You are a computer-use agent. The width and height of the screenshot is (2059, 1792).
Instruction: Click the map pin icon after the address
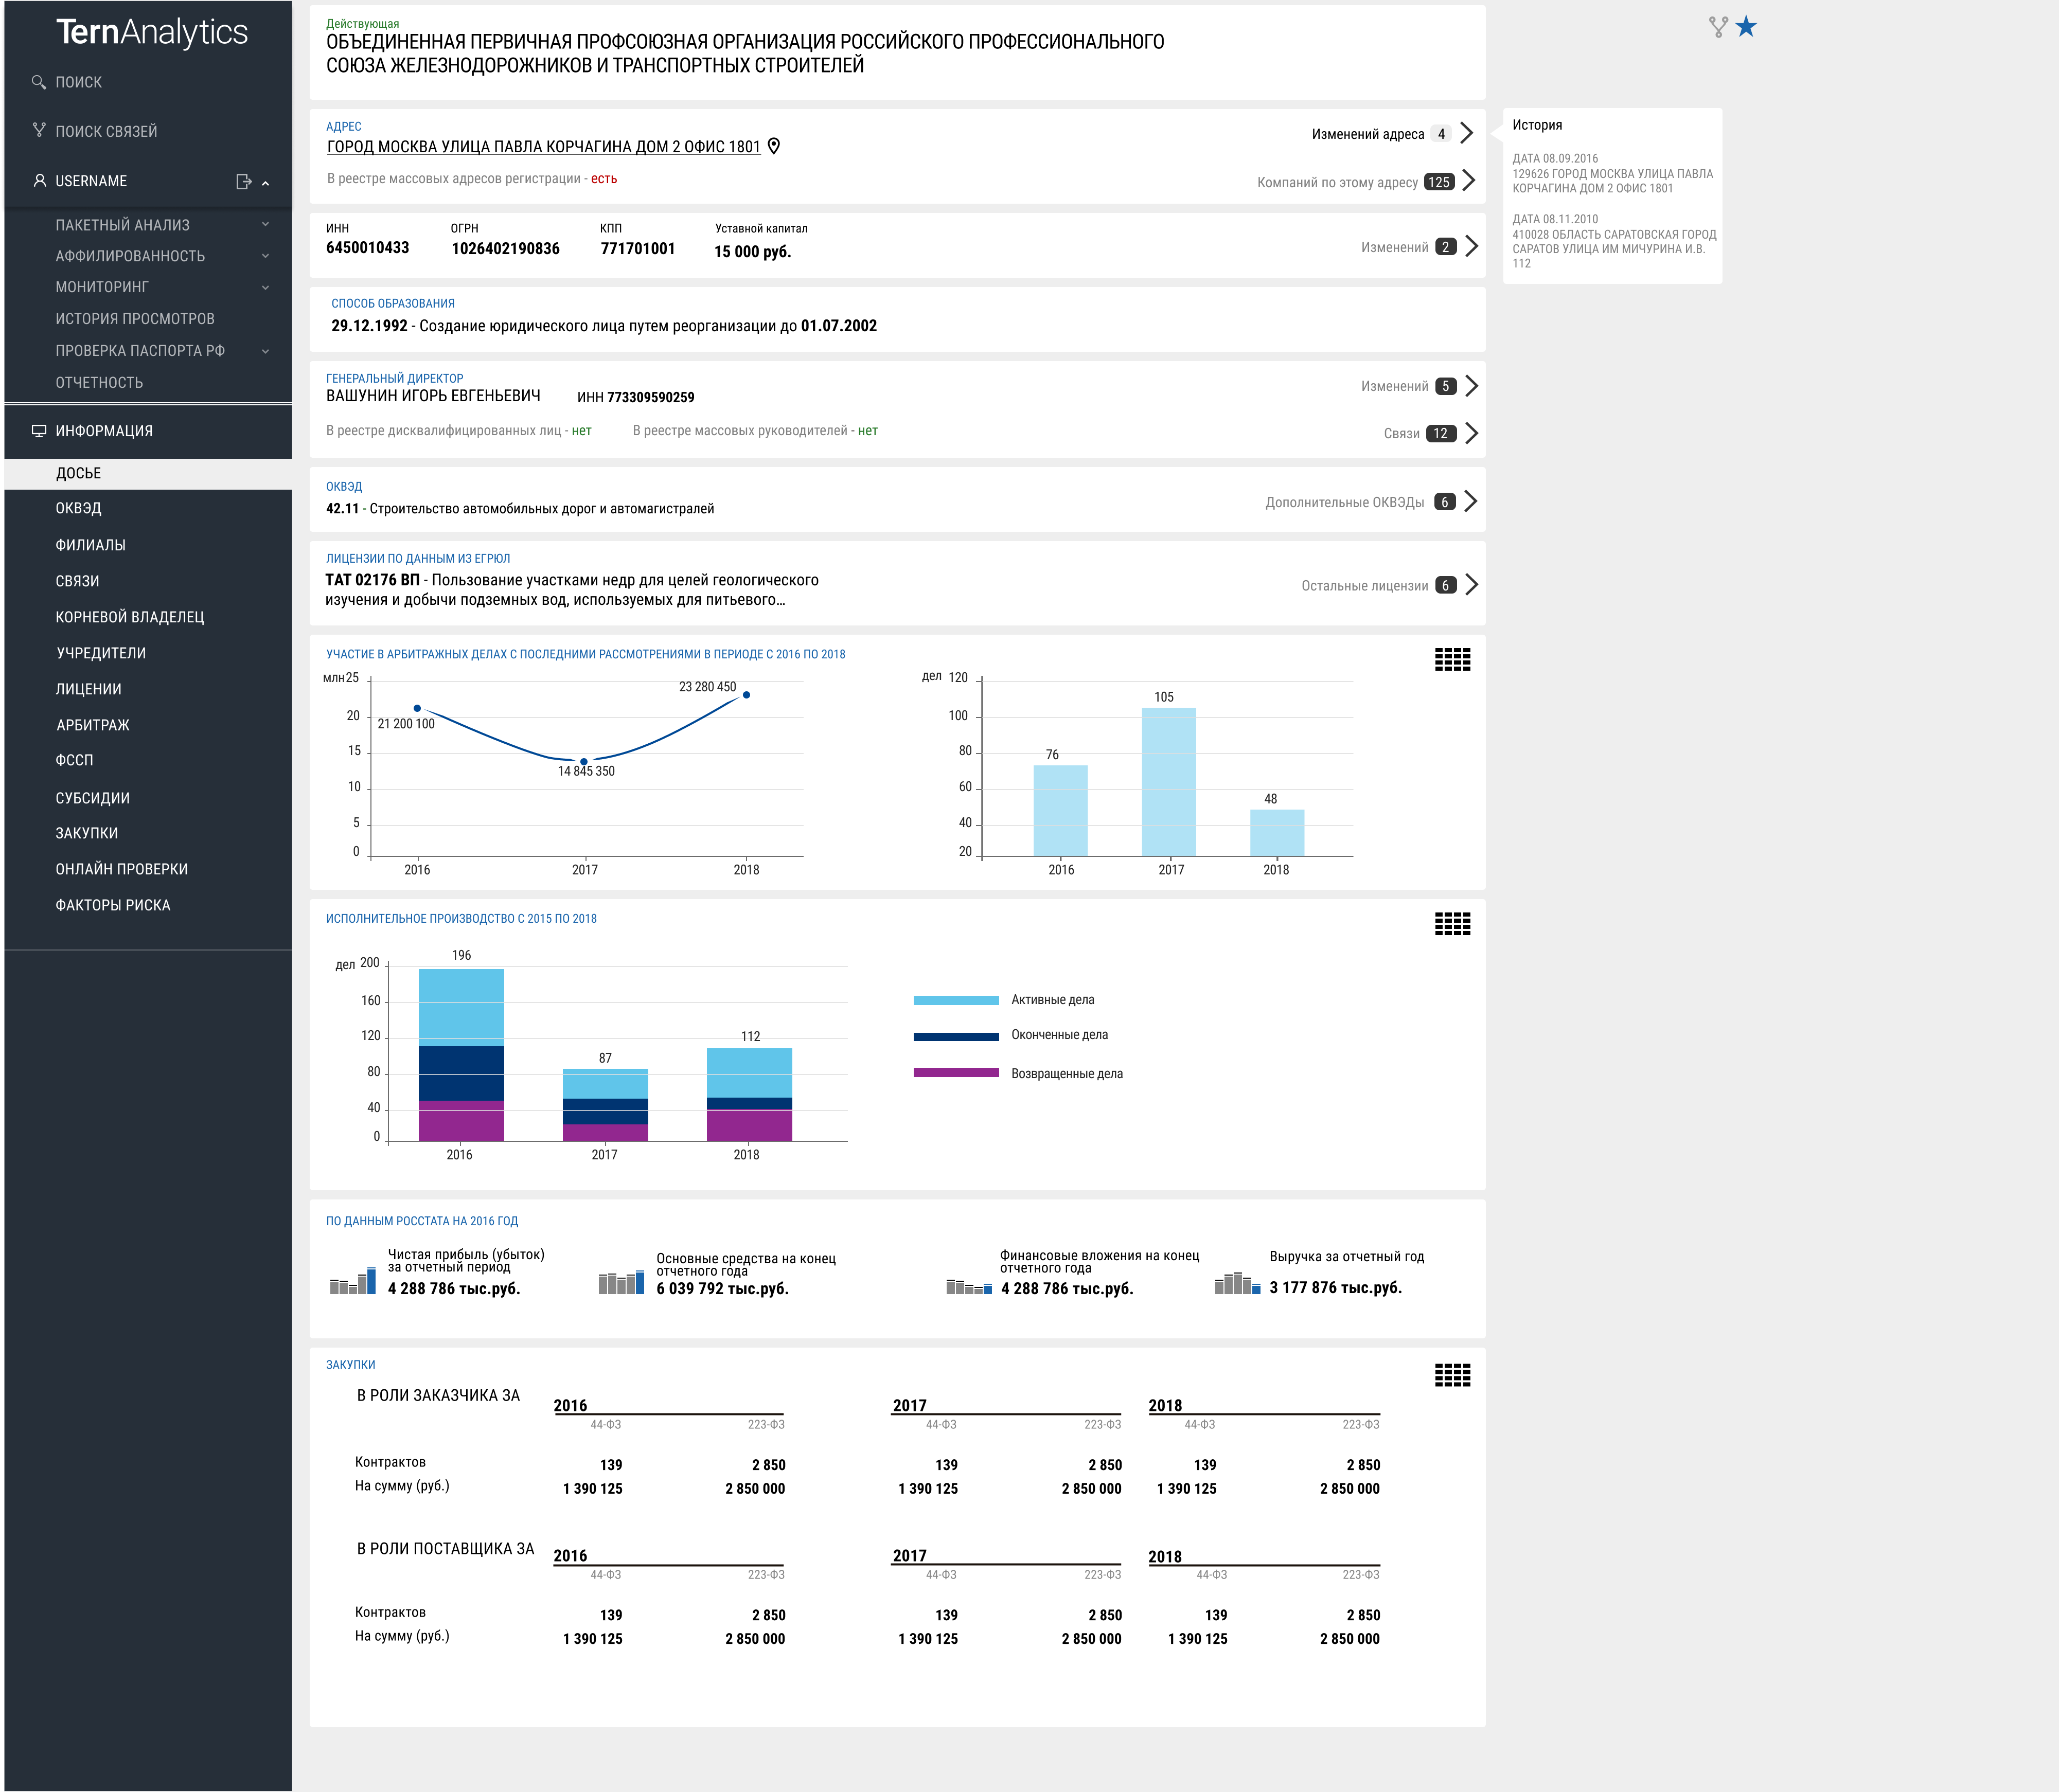click(774, 146)
